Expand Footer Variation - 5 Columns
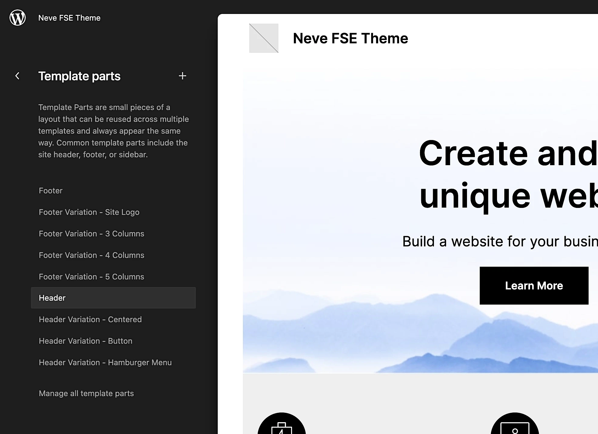This screenshot has width=598, height=434. point(91,276)
